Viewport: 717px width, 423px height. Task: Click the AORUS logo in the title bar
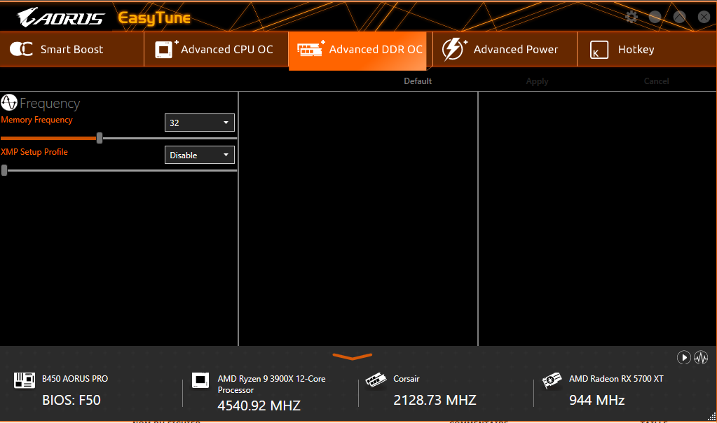60,18
